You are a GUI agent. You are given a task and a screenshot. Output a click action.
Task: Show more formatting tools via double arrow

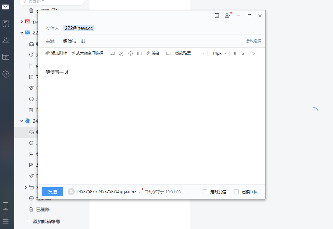(253, 53)
